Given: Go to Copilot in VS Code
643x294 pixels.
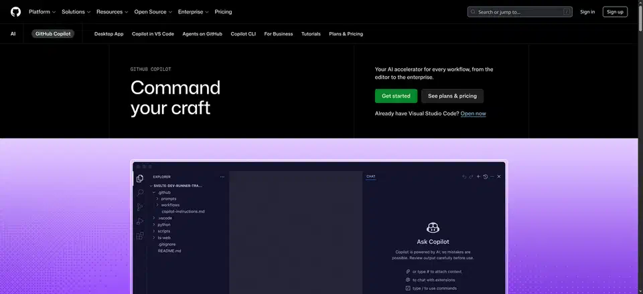Looking at the screenshot, I should coord(153,34).
